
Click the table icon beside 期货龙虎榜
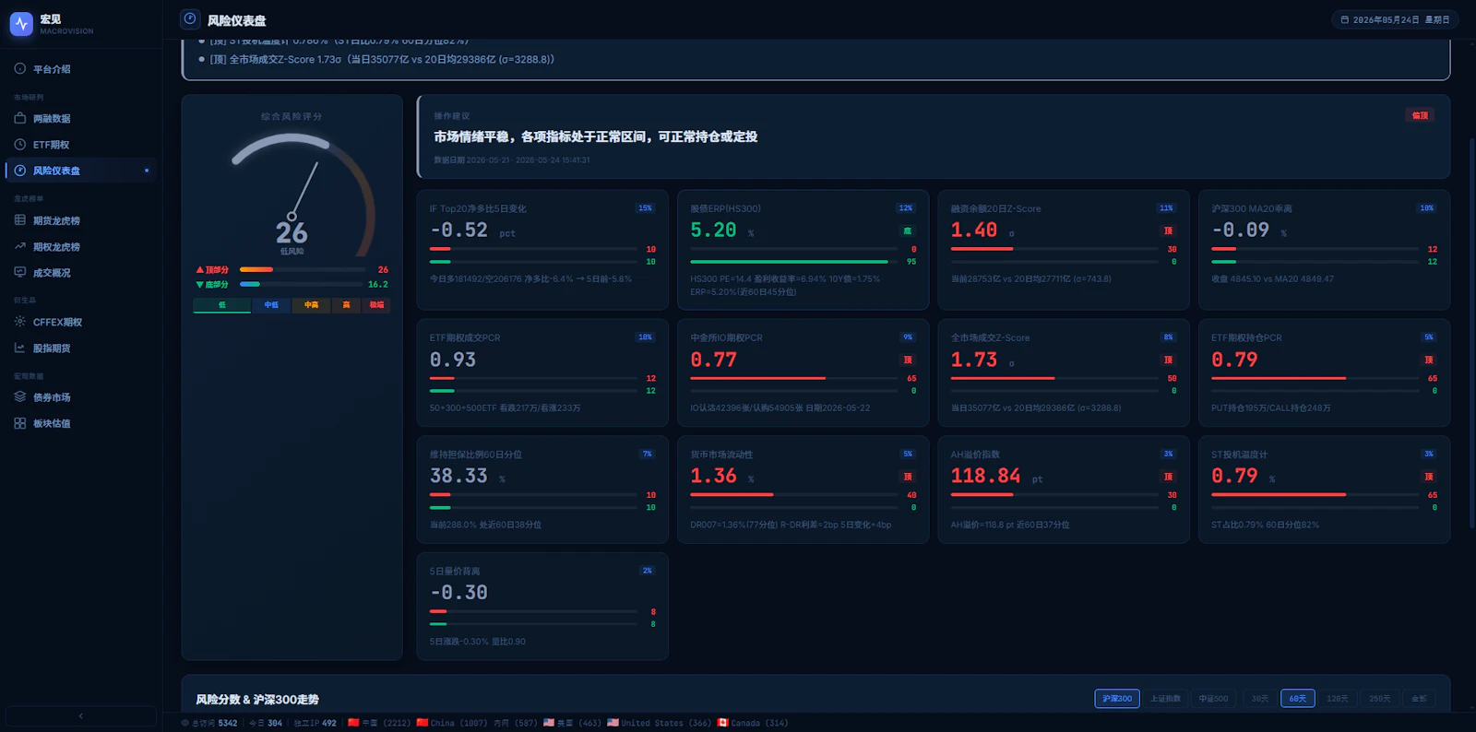pos(19,220)
